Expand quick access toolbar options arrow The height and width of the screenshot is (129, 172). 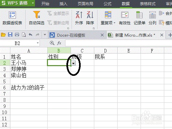(x=45, y=35)
